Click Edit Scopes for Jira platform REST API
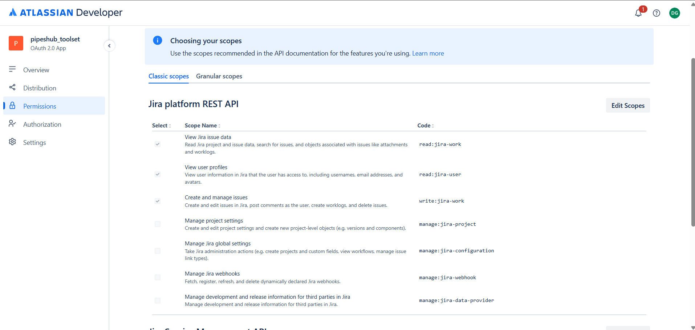The width and height of the screenshot is (695, 330). click(628, 105)
